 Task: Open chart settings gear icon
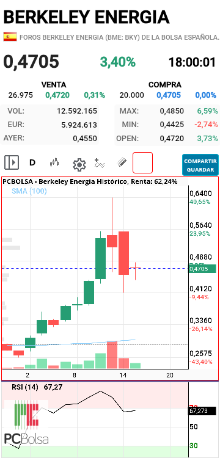[x=79, y=165]
